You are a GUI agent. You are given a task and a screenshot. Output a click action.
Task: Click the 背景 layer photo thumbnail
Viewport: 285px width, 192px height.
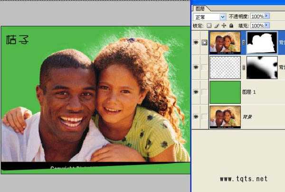[x=225, y=117]
